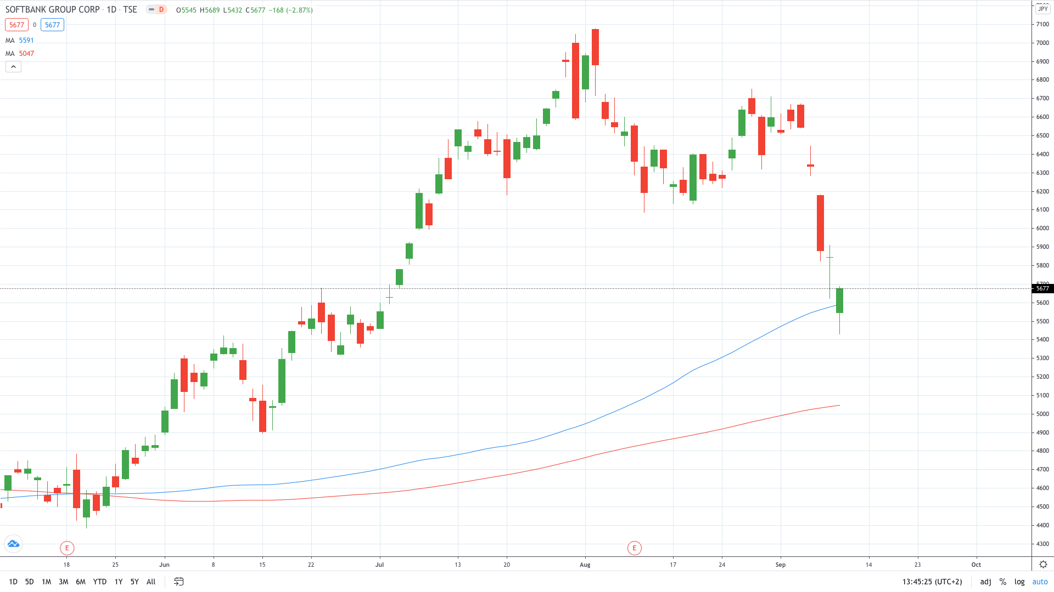Click the 5000 price axis label
This screenshot has width=1054, height=592.
tap(1042, 414)
